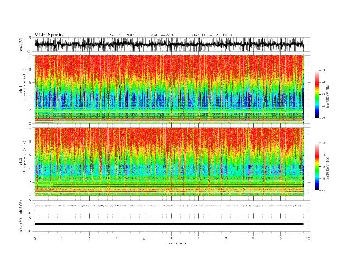Click the time-axis tick label "3"
Screen dimensions: 347x268
tap(117, 239)
